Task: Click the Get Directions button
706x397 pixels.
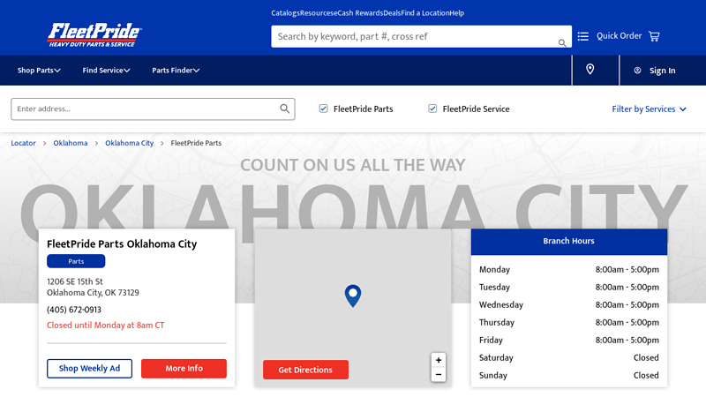Action: point(305,370)
